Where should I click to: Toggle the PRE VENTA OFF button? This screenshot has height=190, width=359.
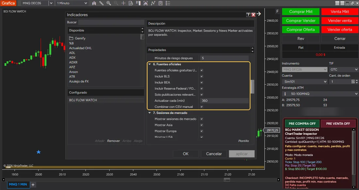tap(338, 124)
